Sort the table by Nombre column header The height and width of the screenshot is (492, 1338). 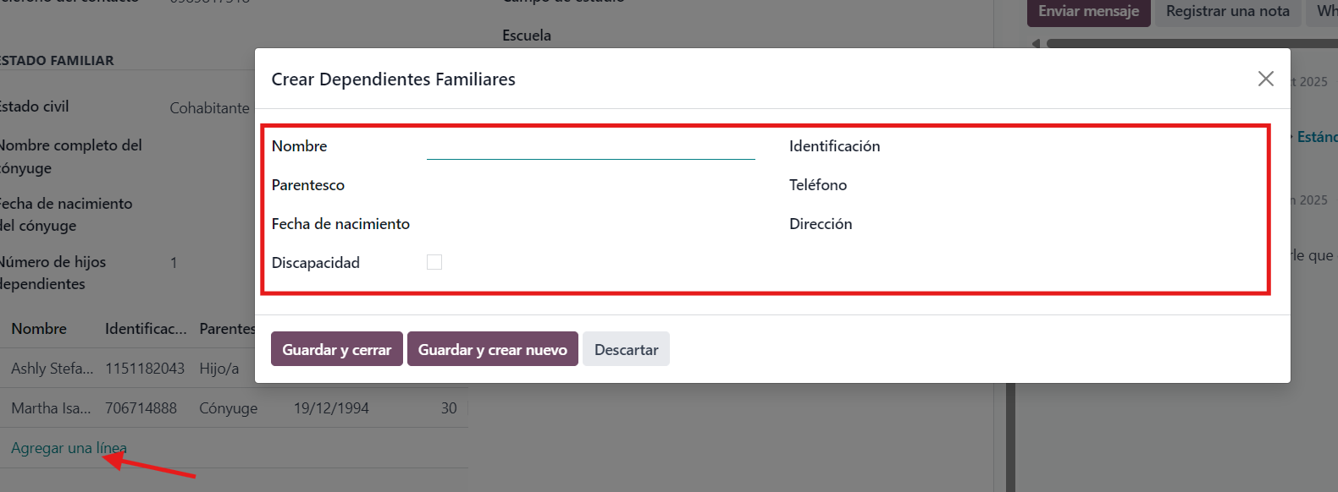pyautogui.click(x=39, y=329)
